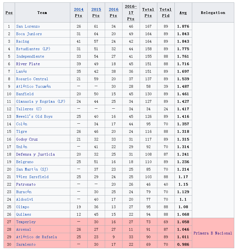
Task: Select Vélez Sarsfield total points 103
Action: click(x=148, y=177)
